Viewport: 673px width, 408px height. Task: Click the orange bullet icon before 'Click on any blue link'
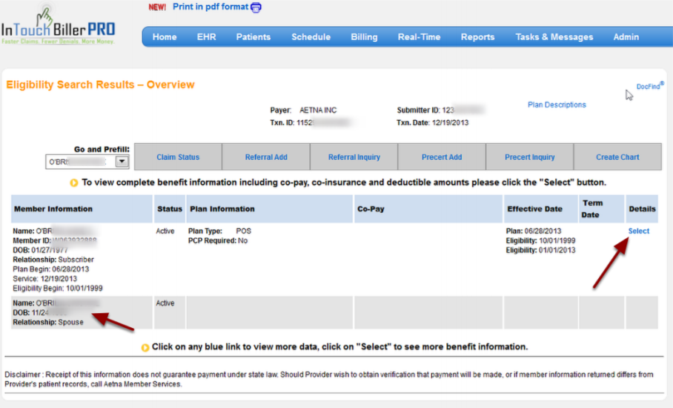(145, 347)
